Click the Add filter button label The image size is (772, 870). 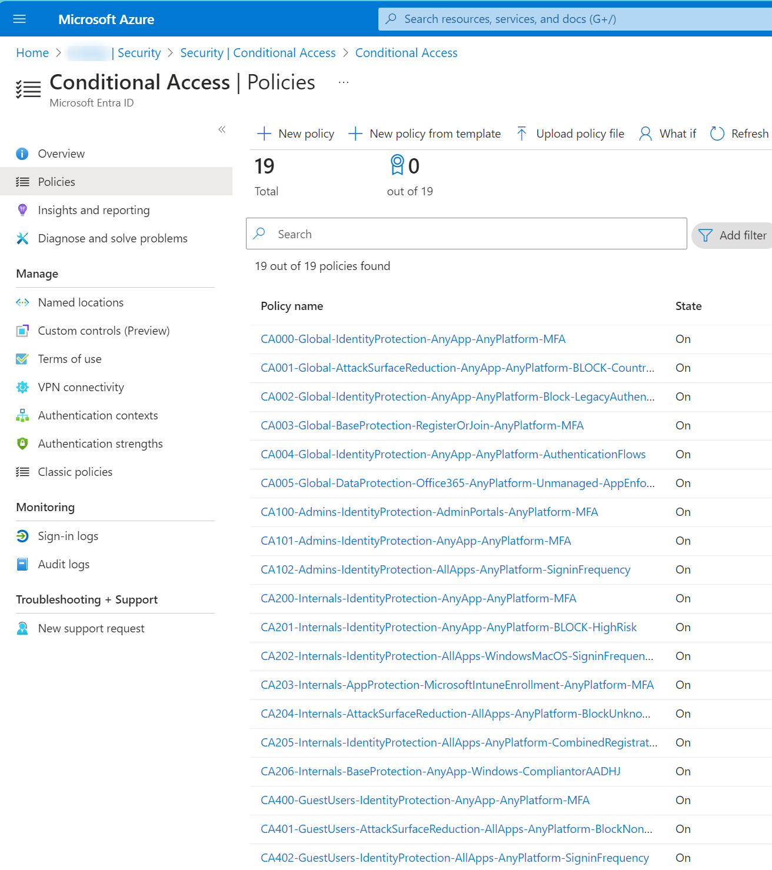click(x=743, y=235)
